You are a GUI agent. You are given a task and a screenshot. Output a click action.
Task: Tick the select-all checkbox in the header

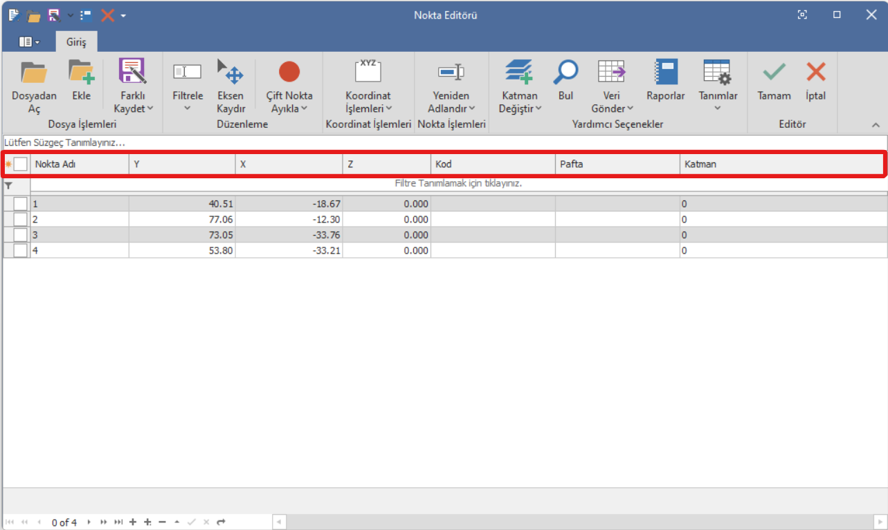click(x=21, y=164)
